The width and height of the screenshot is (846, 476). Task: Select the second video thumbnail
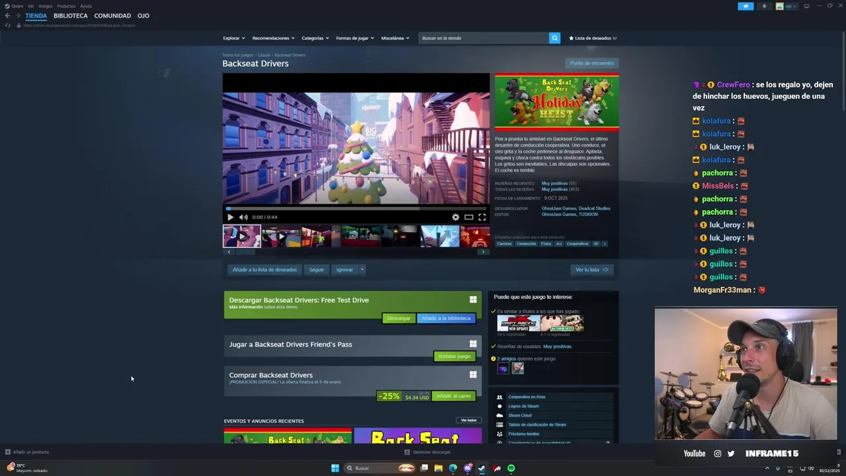click(282, 236)
